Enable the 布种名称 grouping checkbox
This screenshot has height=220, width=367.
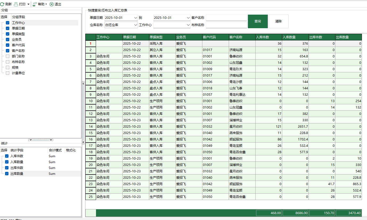pos(7,62)
